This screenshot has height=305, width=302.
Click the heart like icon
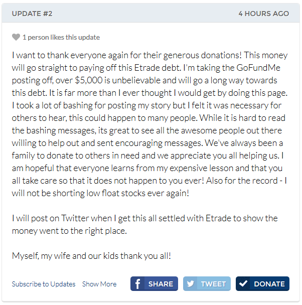16,37
